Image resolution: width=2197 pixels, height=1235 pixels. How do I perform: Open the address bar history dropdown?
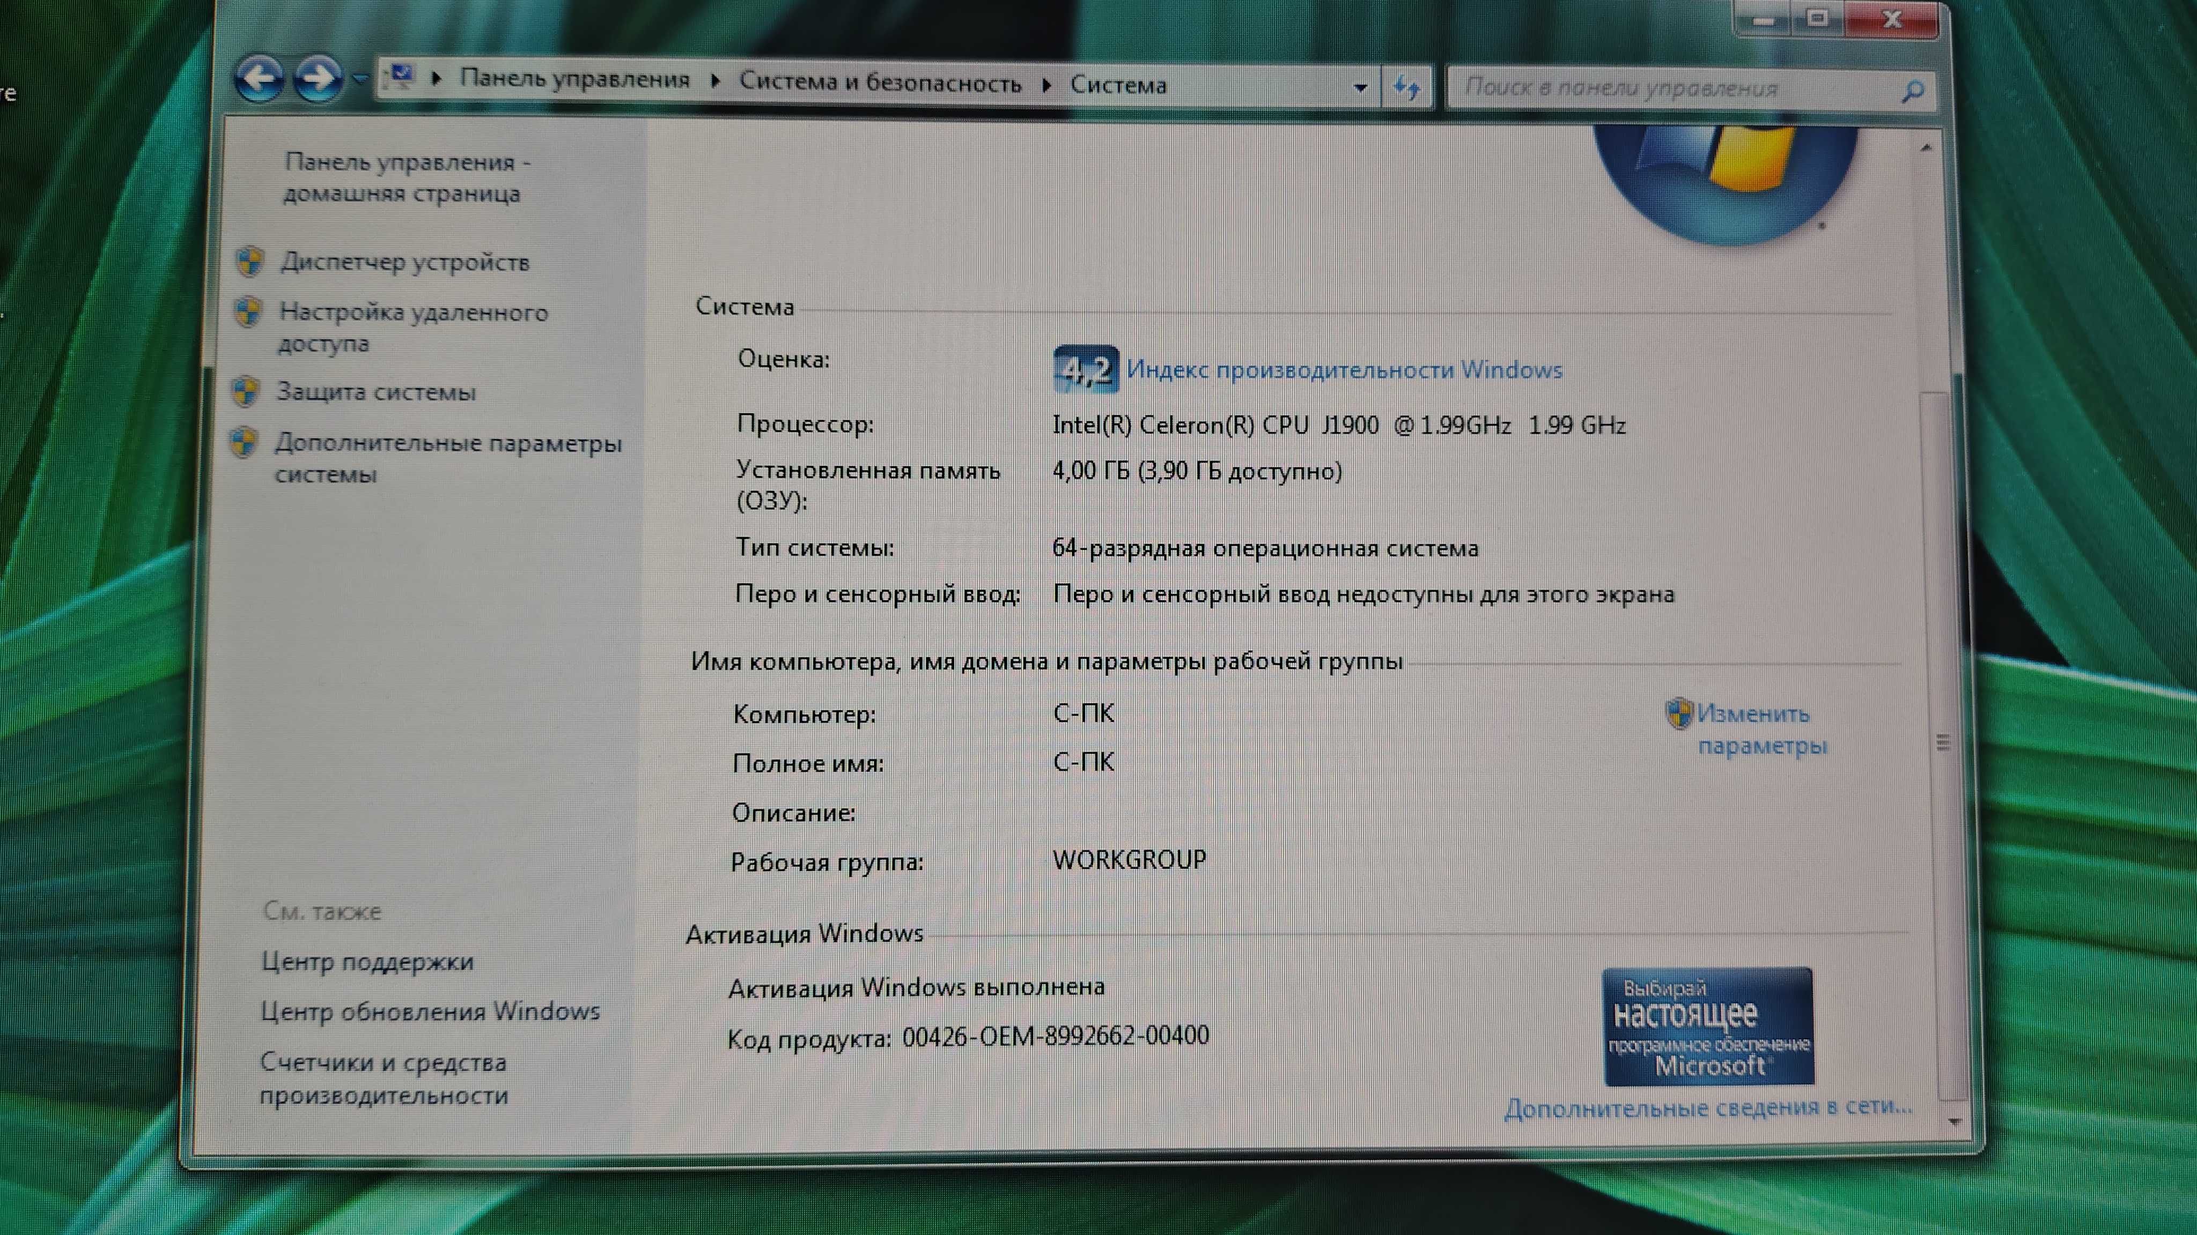(x=1360, y=87)
